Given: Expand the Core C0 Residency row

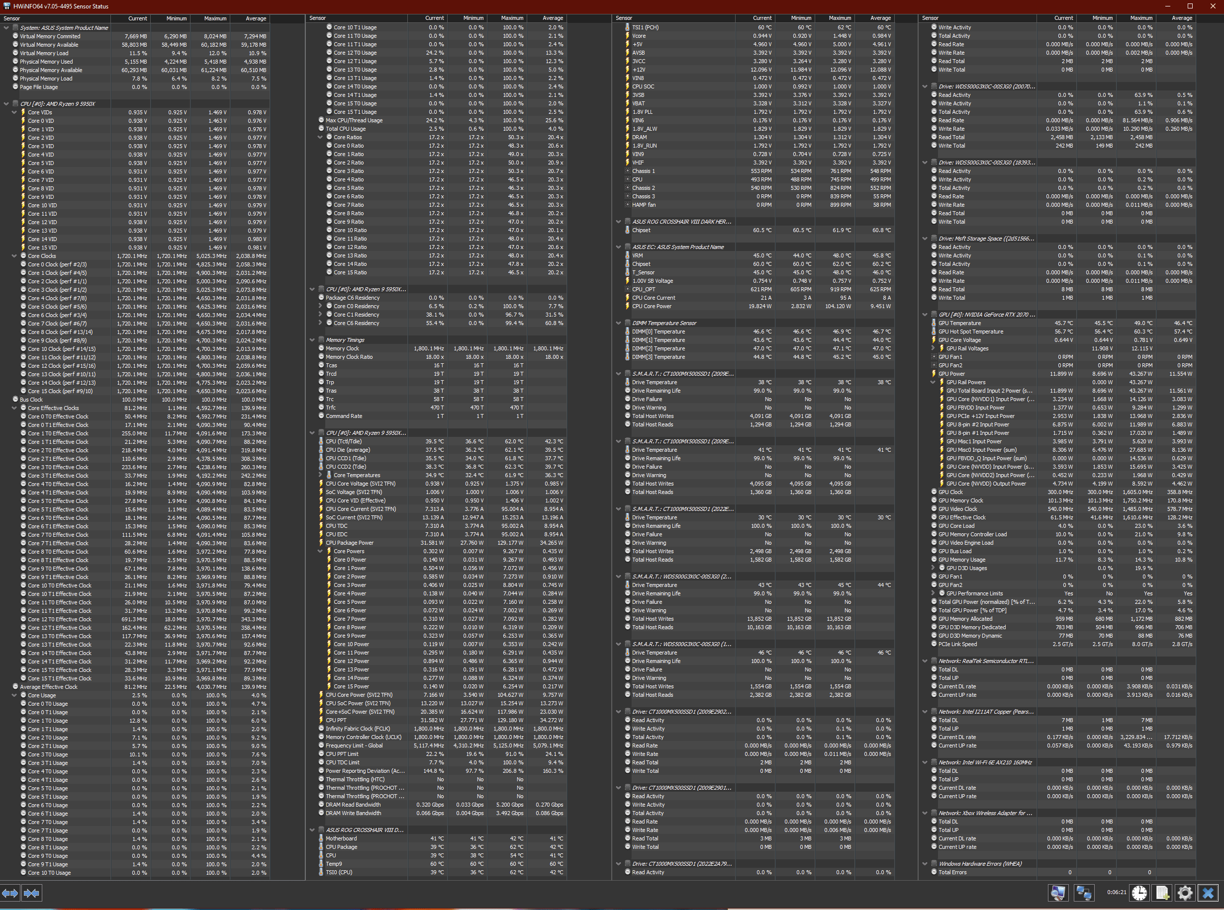Looking at the screenshot, I should click(320, 306).
